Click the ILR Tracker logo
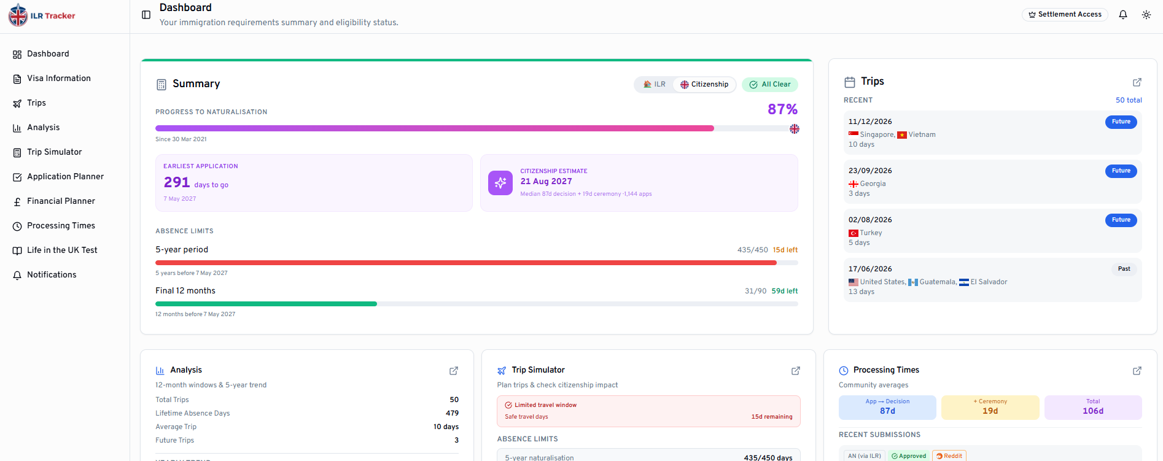The image size is (1163, 461). pyautogui.click(x=42, y=15)
